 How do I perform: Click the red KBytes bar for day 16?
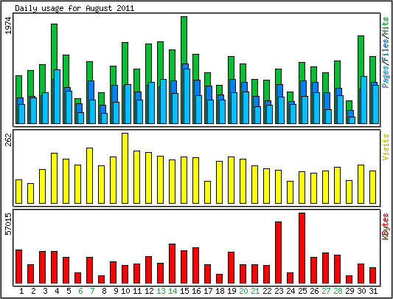[195, 265]
